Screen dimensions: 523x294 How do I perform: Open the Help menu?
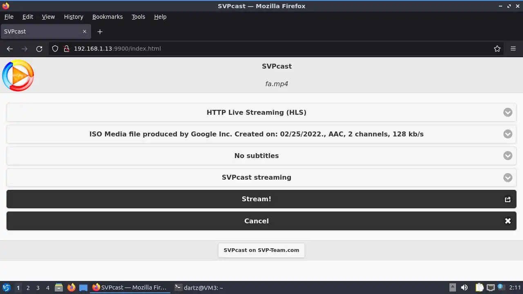click(x=160, y=17)
